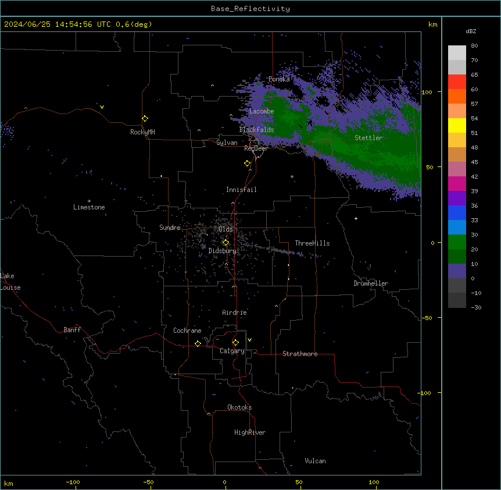Image resolution: width=501 pixels, height=490 pixels.
Task: Click the dBZ legend heading
Action: point(471,31)
